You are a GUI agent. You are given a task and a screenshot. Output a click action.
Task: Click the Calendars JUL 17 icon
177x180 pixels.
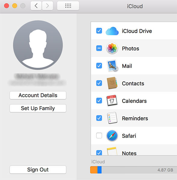point(112,100)
